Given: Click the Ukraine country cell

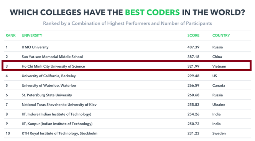Looking at the screenshot, I should tap(219, 105).
